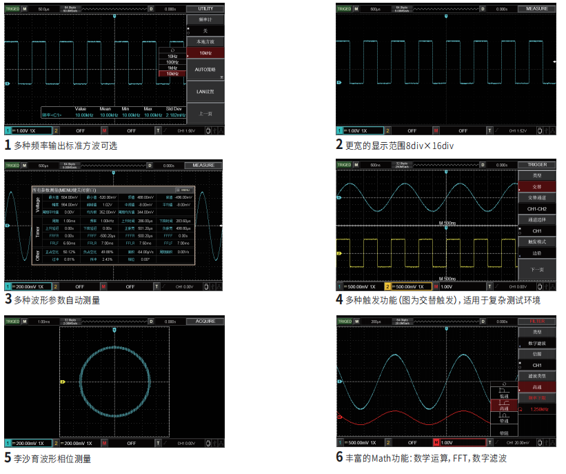Toggle the CH1-CH2 alternate channel setting
The height and width of the screenshot is (474, 566).
[537, 209]
